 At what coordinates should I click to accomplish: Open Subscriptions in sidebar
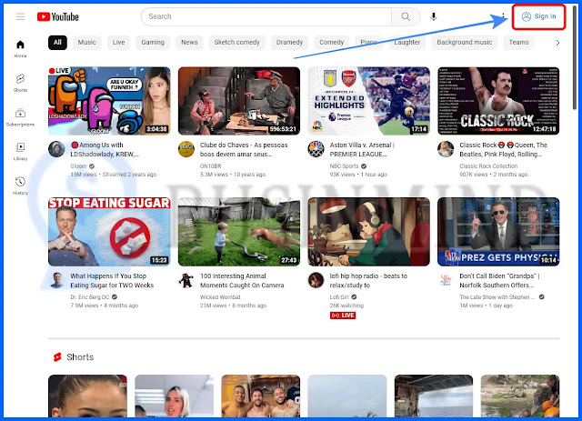coord(20,117)
